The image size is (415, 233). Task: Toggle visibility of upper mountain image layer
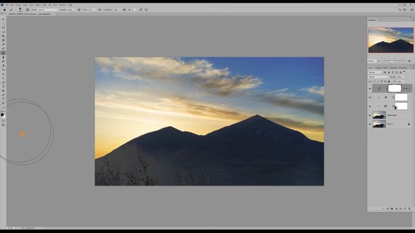pyautogui.click(x=370, y=115)
